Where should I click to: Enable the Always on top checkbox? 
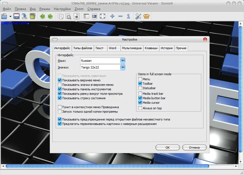click(140, 108)
